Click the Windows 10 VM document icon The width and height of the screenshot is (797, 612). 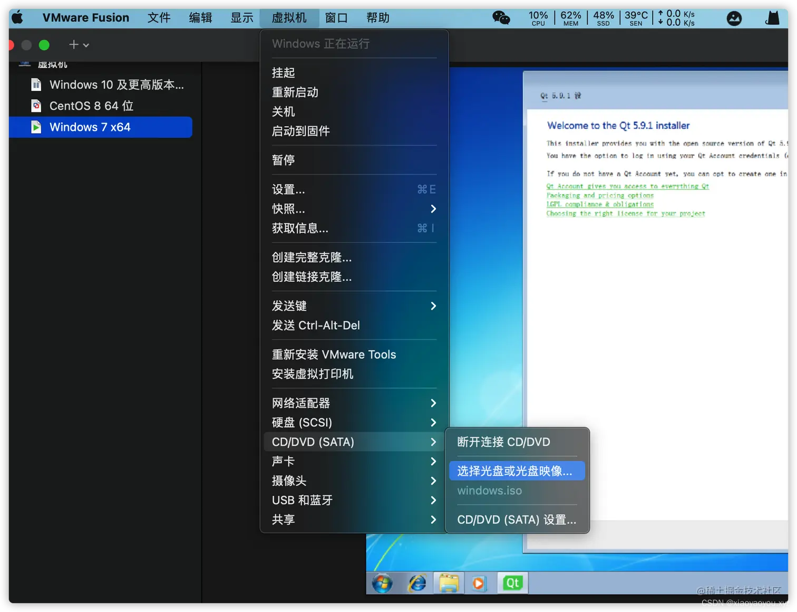coord(36,84)
